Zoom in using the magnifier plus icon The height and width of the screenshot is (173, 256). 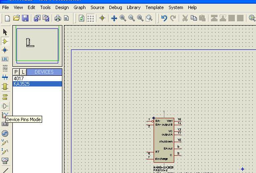point(123,18)
